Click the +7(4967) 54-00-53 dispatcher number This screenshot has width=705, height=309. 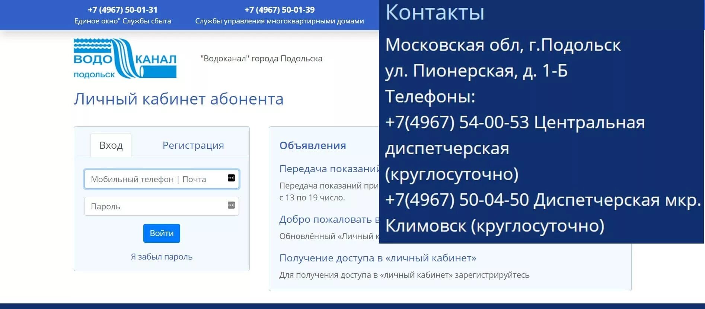tap(457, 122)
